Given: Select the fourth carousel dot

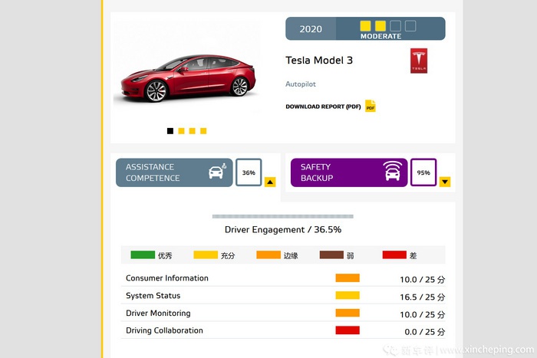Looking at the screenshot, I should tap(203, 131).
